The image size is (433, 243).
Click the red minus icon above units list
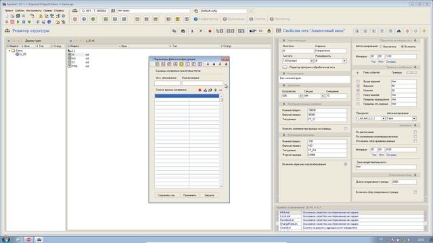221,90
